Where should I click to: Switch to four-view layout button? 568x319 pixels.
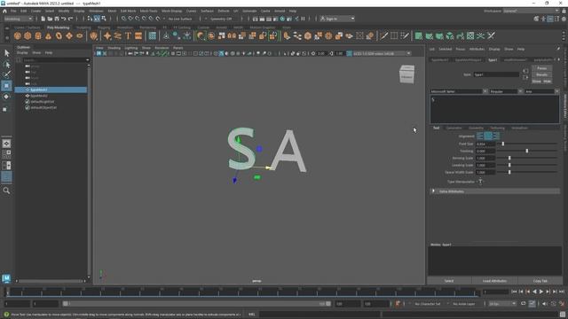pyautogui.click(x=6, y=154)
